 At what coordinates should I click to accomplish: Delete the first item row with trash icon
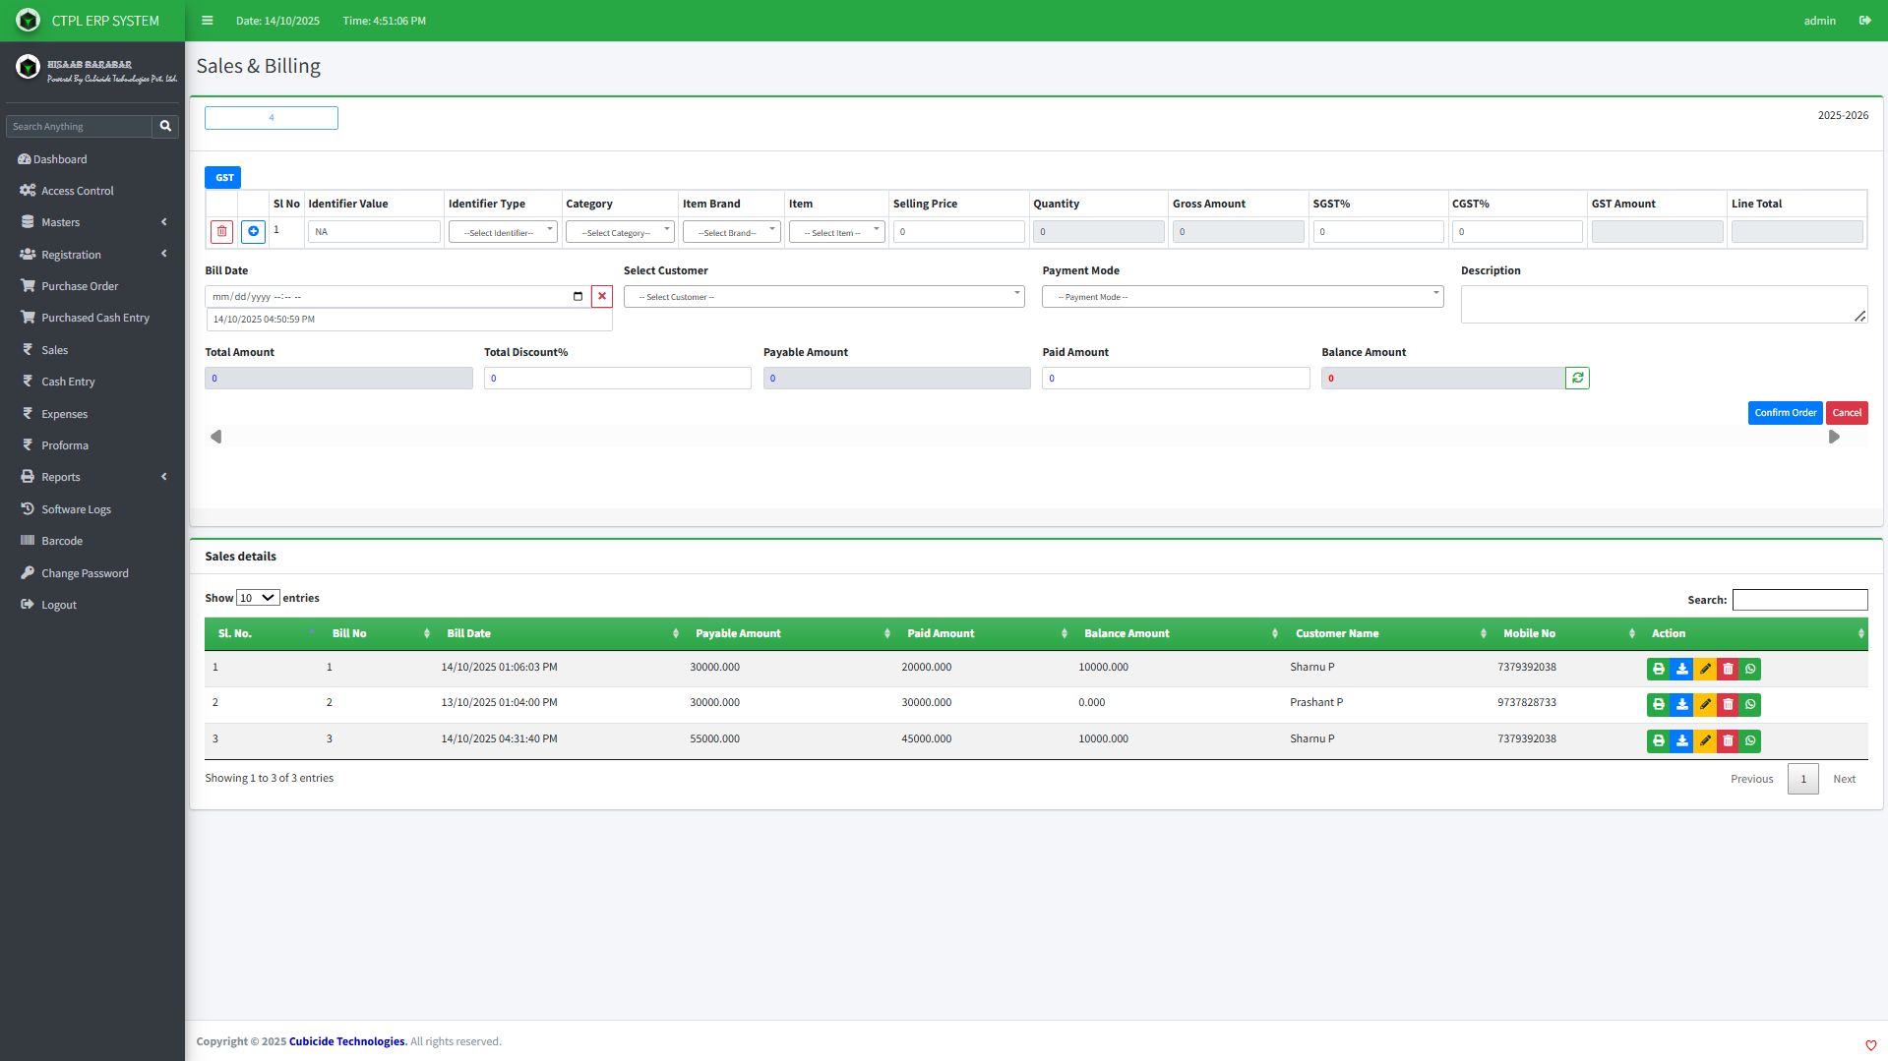[x=222, y=232]
